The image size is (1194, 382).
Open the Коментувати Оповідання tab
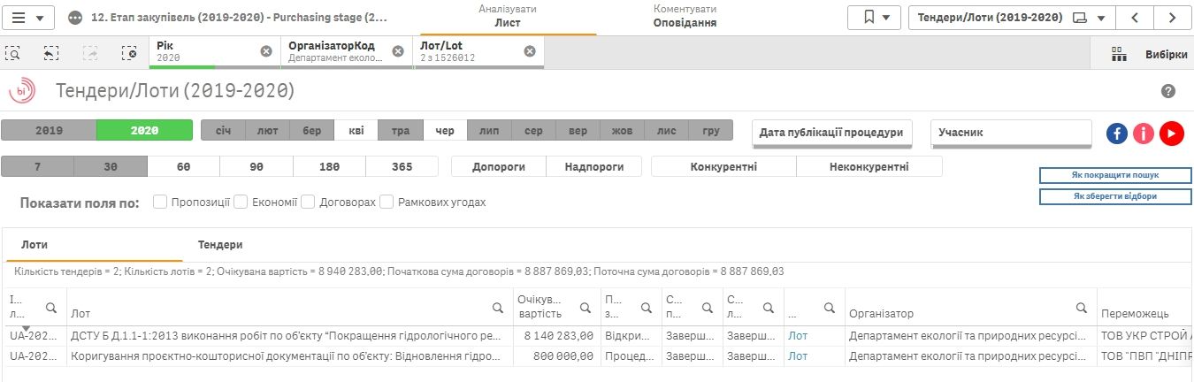[x=684, y=16]
